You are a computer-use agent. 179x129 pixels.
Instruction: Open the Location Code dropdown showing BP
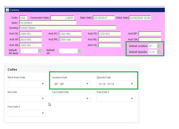71,84
